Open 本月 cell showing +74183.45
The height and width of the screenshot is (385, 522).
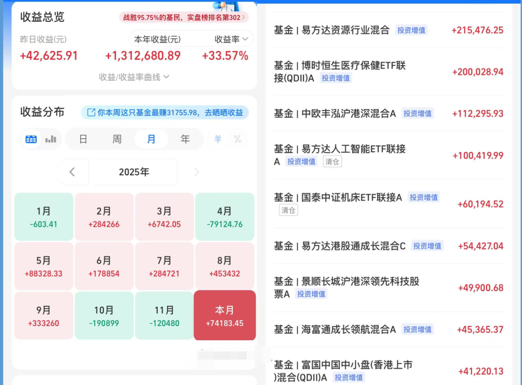point(225,315)
